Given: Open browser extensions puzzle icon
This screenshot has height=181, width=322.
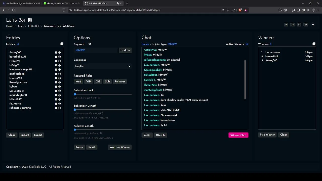Looking at the screenshot, I should (280, 10).
